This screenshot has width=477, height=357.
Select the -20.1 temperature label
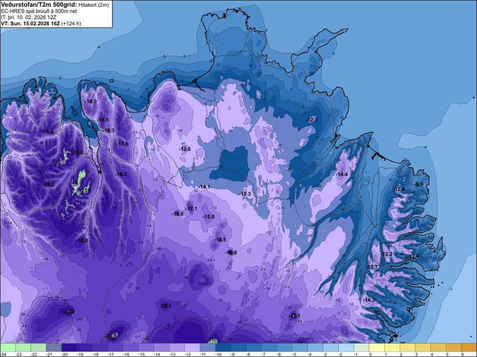coord(166,306)
